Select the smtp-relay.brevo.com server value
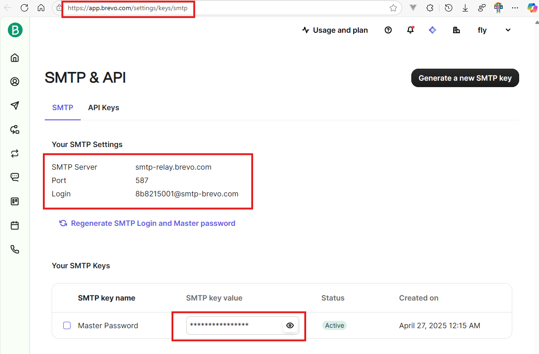The height and width of the screenshot is (354, 539). pyautogui.click(x=173, y=167)
